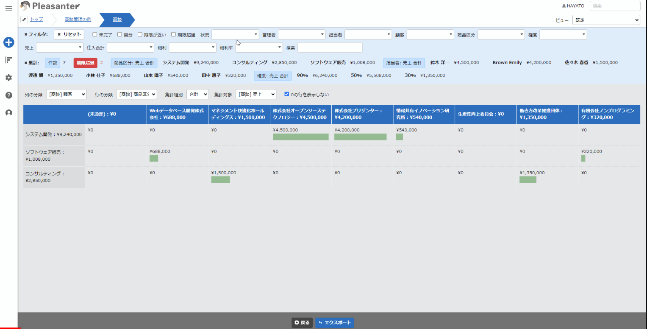Click the green bar for ¥4,500,000 cell
Viewport: 647px width, 329px height.
point(300,137)
